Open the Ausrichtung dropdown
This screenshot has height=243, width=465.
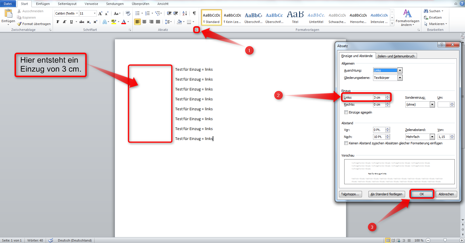coord(400,70)
